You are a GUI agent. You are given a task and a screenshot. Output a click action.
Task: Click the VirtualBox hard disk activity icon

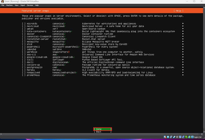pyautogui.click(x=165, y=137)
